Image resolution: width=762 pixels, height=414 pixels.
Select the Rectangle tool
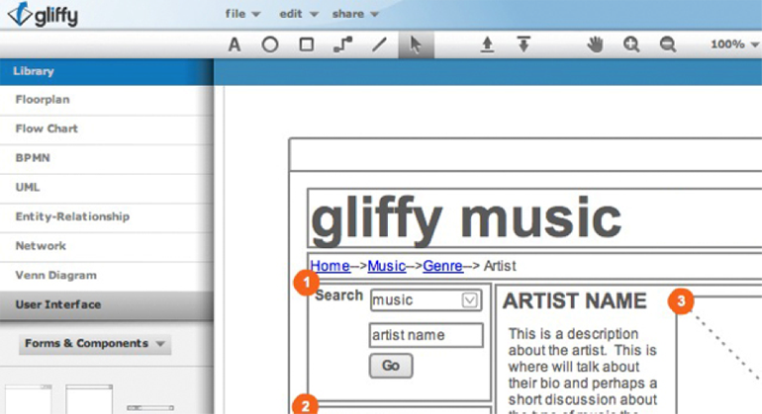coord(306,44)
